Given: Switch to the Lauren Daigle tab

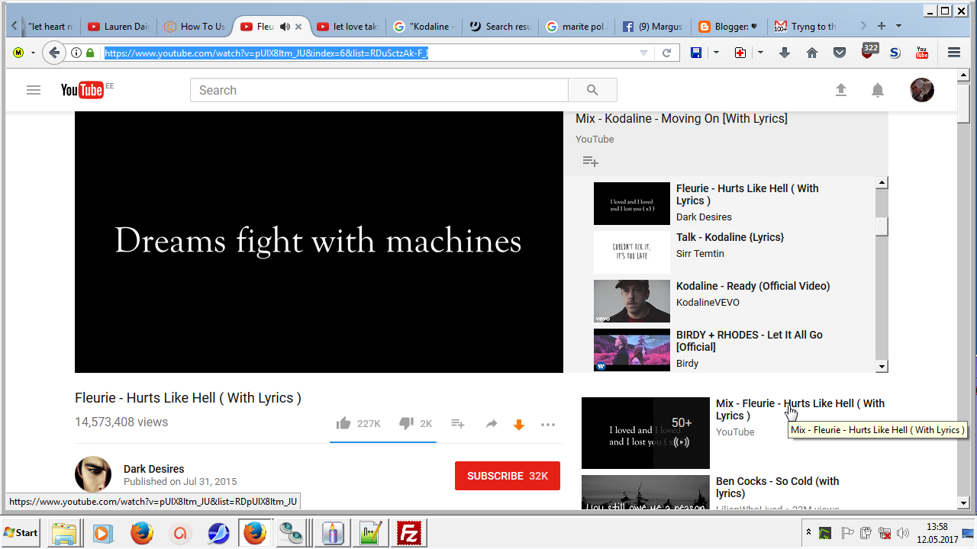Looking at the screenshot, I should (118, 27).
